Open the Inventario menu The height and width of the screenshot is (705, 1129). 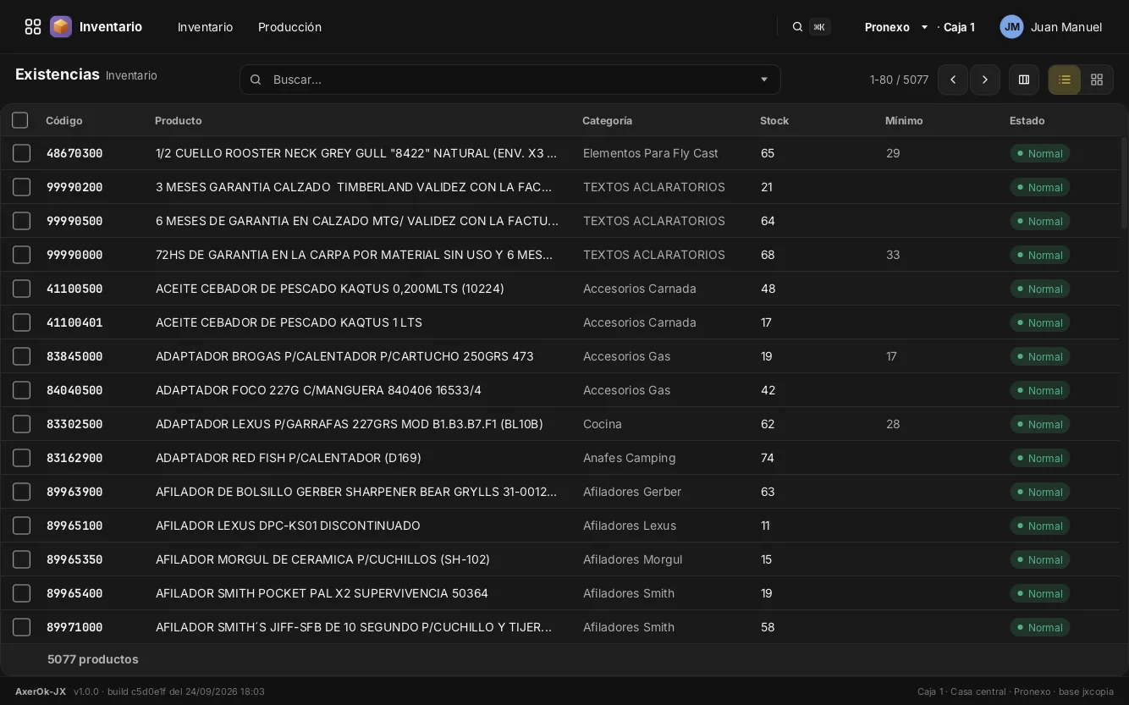[205, 27]
